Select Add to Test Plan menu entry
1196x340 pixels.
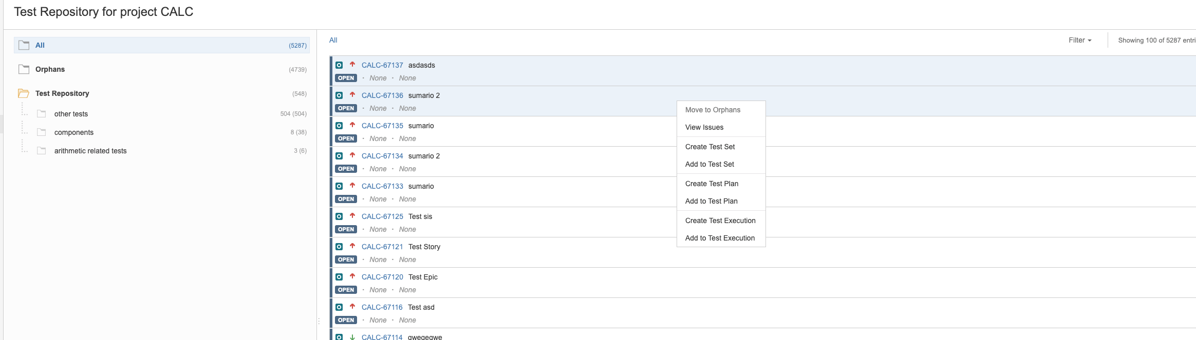point(711,201)
